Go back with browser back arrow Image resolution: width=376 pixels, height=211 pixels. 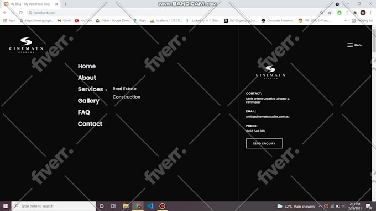5,13
